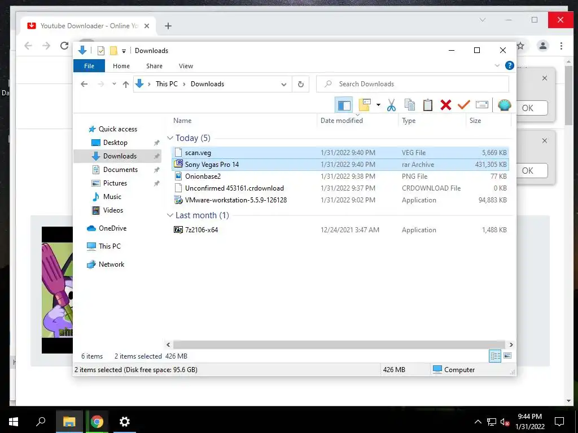The image size is (578, 433).
Task: Go forward in Explorer navigation
Action: [x=100, y=84]
